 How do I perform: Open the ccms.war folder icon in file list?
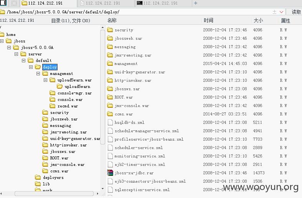click(x=110, y=114)
